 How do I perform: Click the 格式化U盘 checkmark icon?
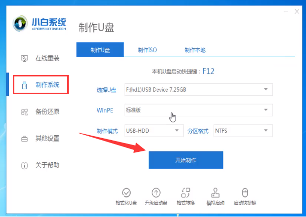pos(126,193)
